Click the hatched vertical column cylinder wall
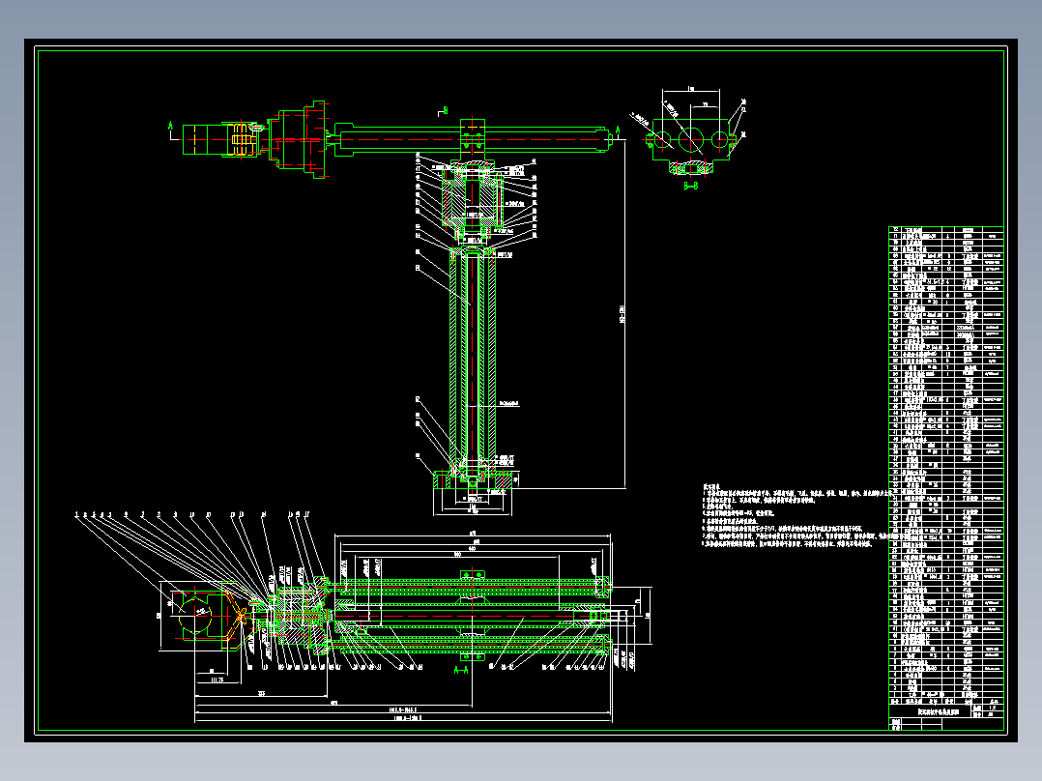The width and height of the screenshot is (1042, 781). pyautogui.click(x=473, y=359)
